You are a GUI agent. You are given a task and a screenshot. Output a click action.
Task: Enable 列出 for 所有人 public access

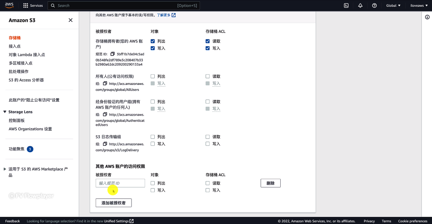click(x=153, y=76)
